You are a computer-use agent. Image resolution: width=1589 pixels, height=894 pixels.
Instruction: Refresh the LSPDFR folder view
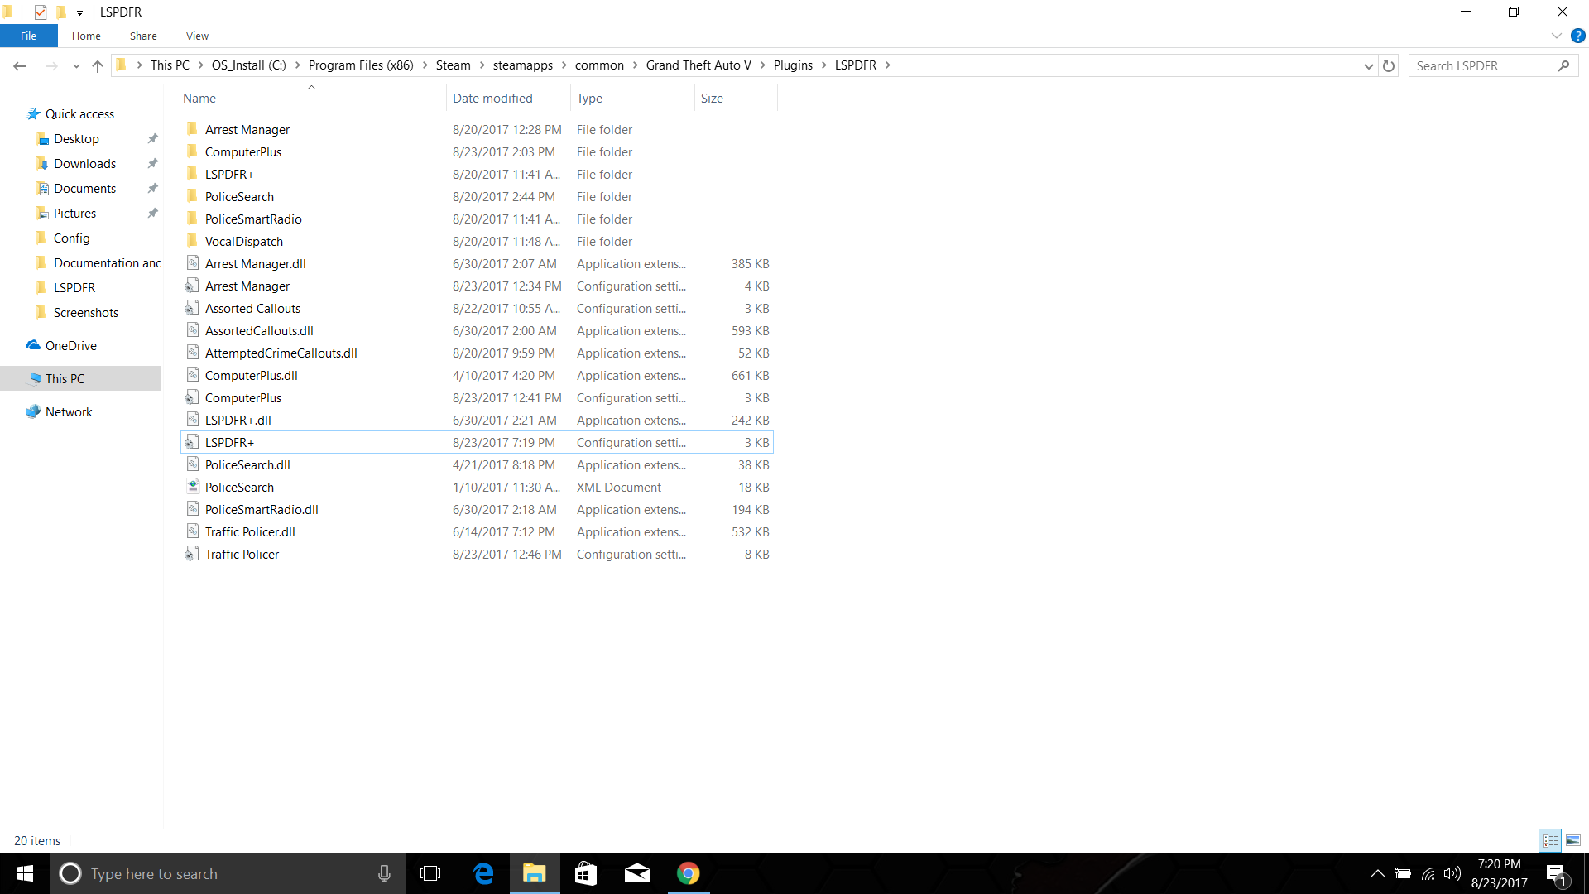tap(1389, 66)
